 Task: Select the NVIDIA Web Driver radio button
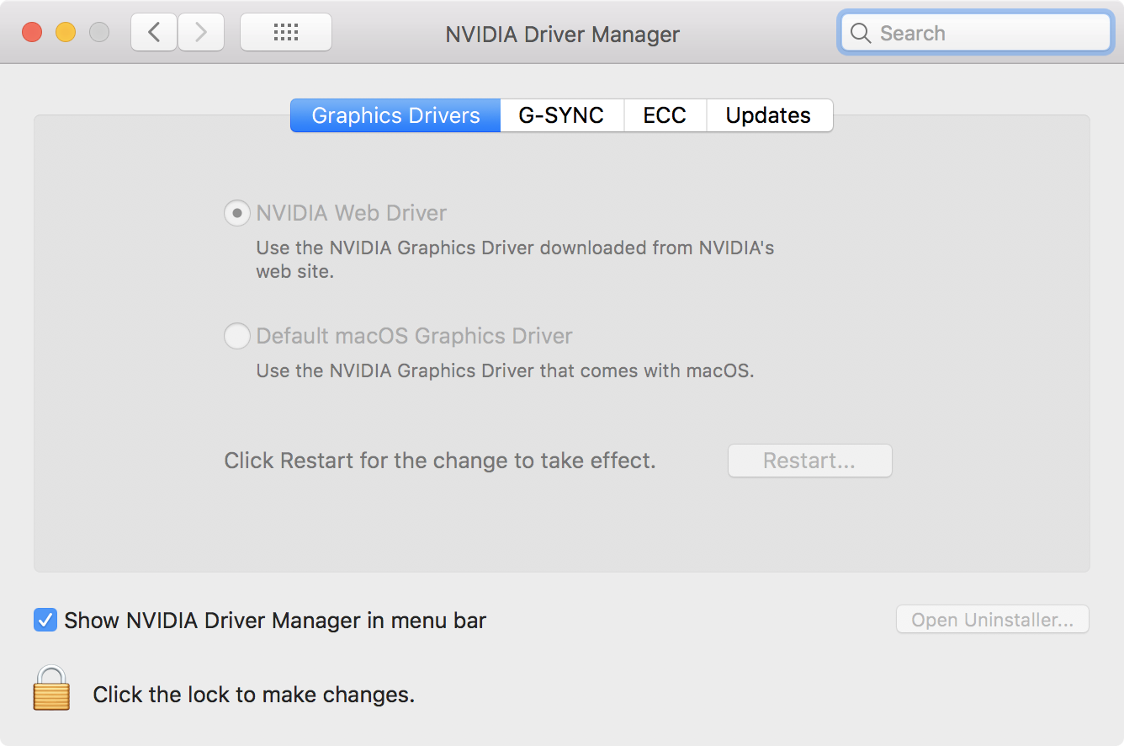coord(237,213)
